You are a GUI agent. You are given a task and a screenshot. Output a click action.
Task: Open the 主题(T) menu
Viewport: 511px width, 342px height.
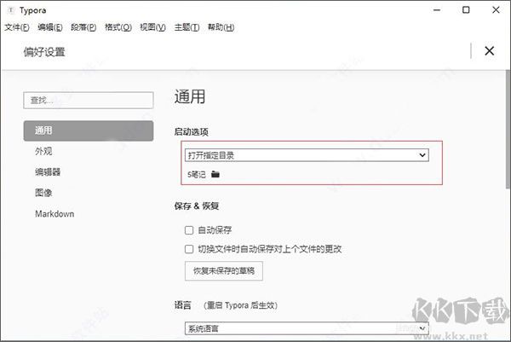[x=187, y=27]
